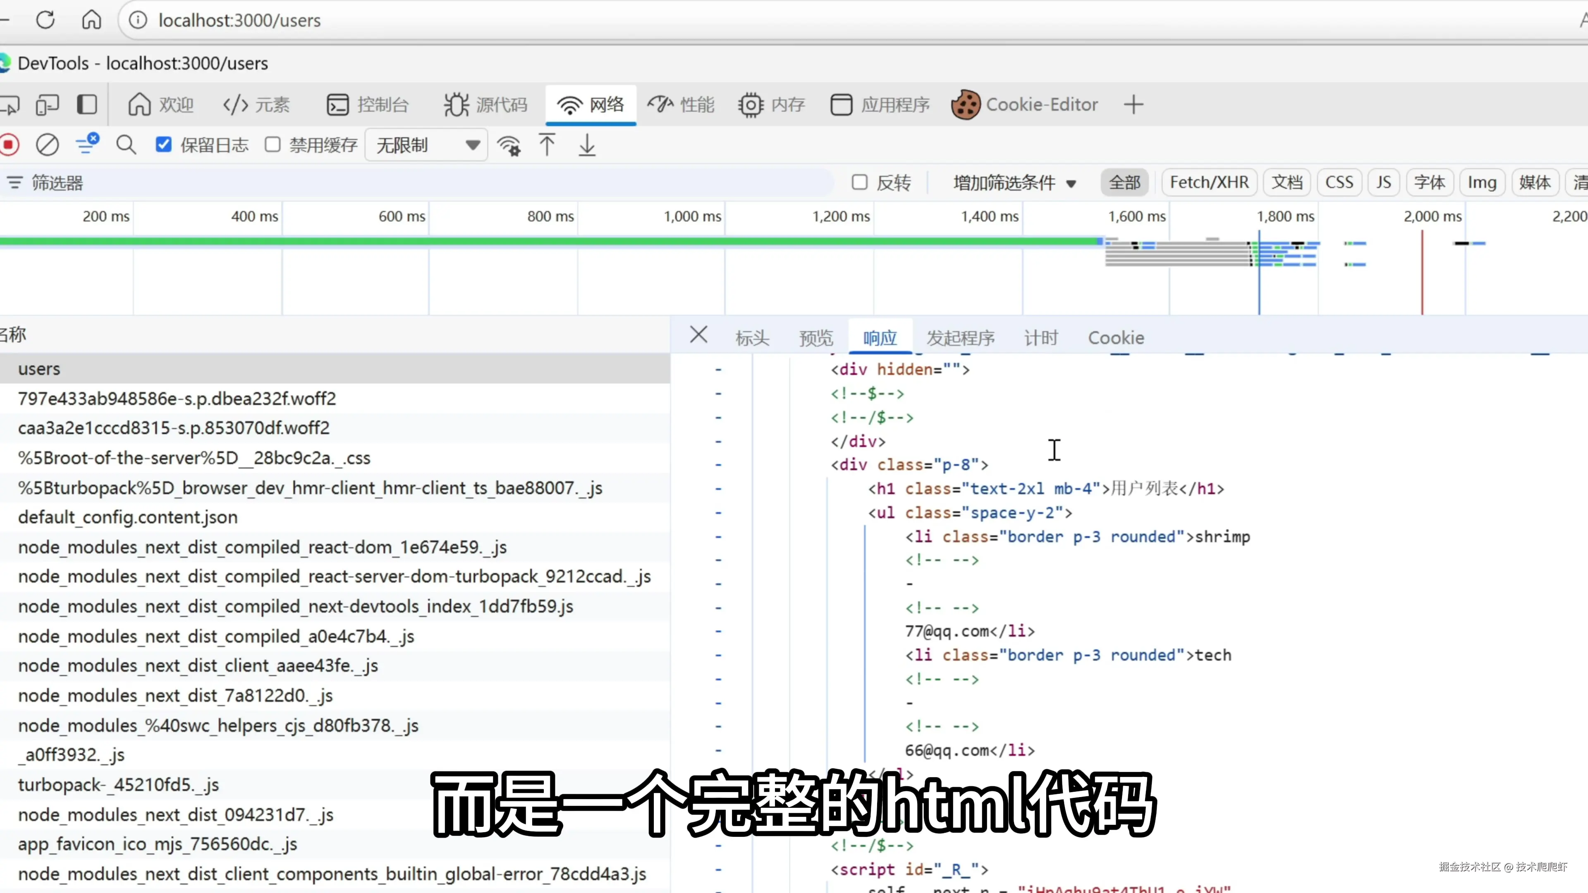The height and width of the screenshot is (893, 1588).
Task: Open the 无限制 throttling dropdown
Action: pyautogui.click(x=426, y=146)
